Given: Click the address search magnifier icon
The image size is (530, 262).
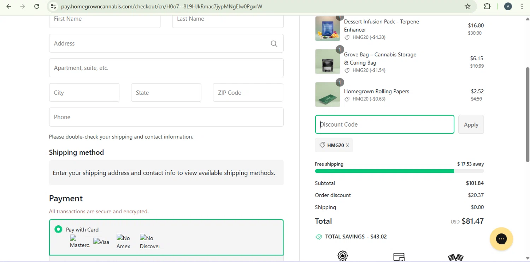Looking at the screenshot, I should click(274, 44).
